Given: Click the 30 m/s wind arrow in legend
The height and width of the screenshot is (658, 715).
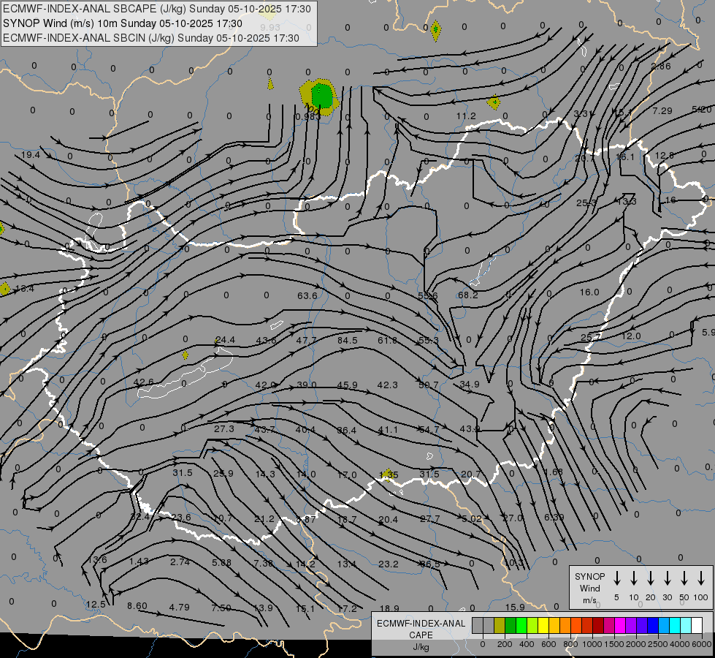Looking at the screenshot, I should 668,578.
